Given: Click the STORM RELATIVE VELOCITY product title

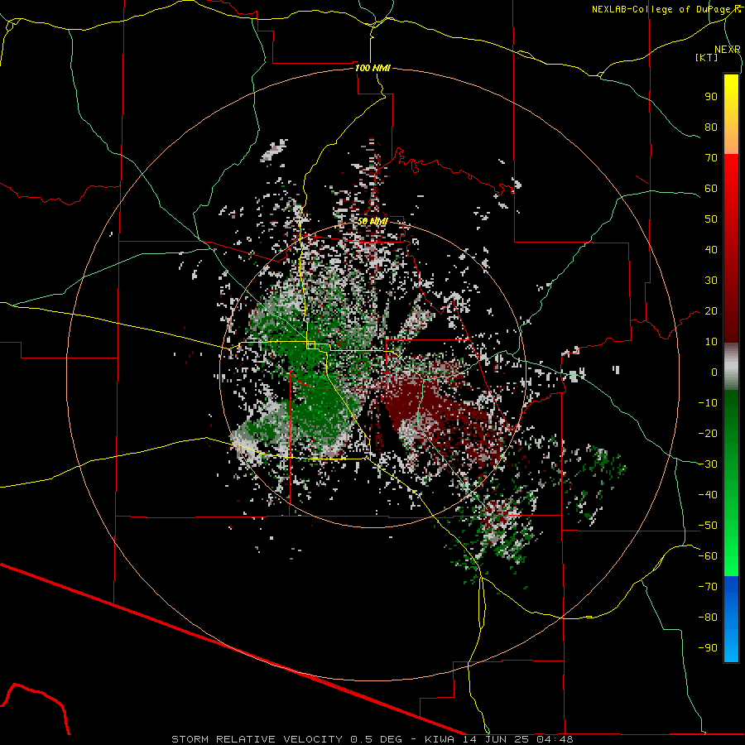Looking at the screenshot, I should click(x=257, y=739).
